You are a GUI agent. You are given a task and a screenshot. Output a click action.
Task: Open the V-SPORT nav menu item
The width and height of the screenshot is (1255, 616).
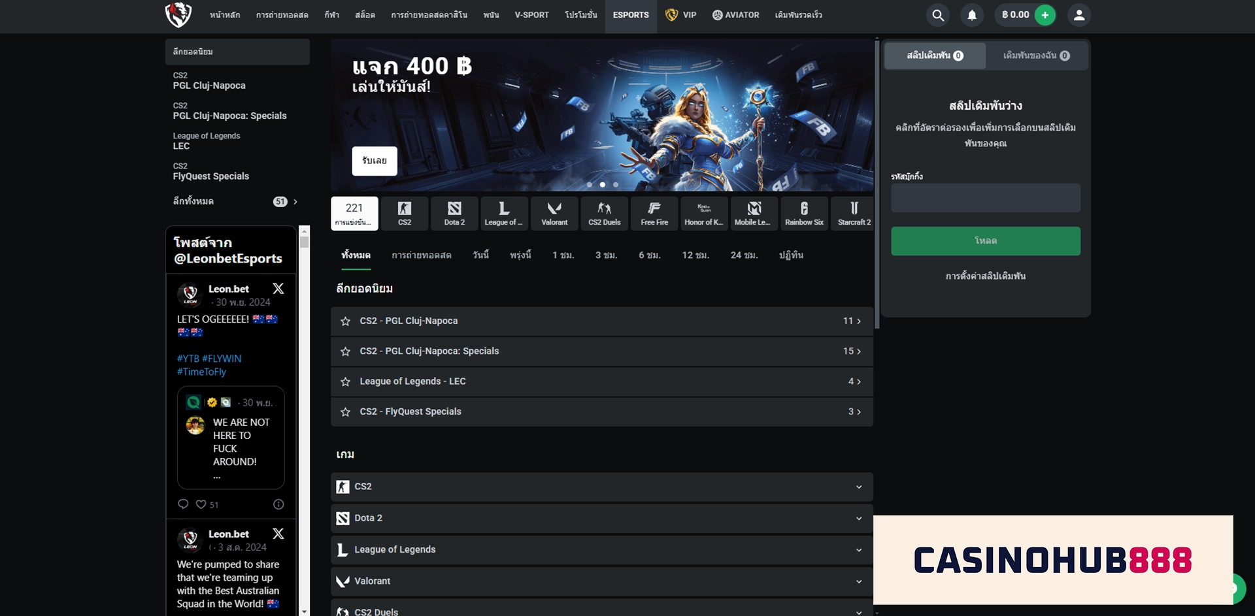pyautogui.click(x=531, y=15)
